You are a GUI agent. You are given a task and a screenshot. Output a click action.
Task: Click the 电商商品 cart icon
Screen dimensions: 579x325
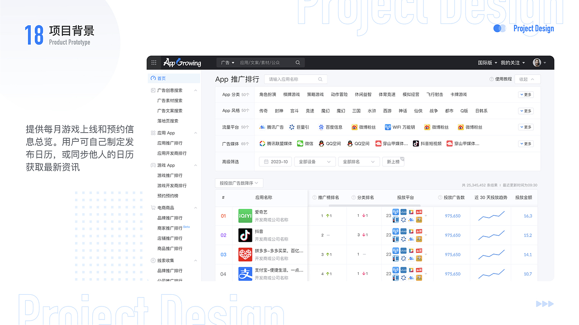pyautogui.click(x=153, y=208)
